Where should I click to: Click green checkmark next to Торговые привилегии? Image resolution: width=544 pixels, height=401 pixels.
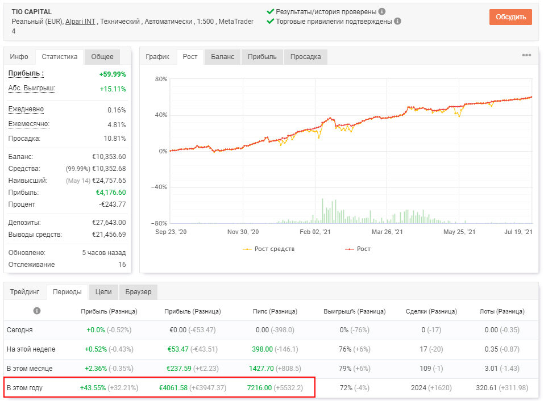point(270,21)
